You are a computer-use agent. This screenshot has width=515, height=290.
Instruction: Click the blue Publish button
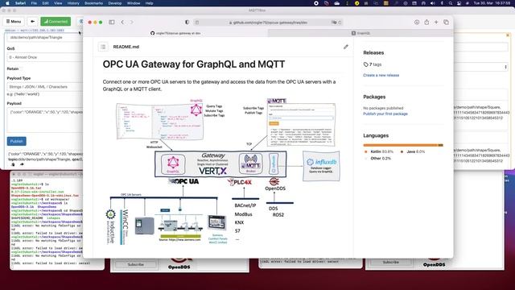16,141
